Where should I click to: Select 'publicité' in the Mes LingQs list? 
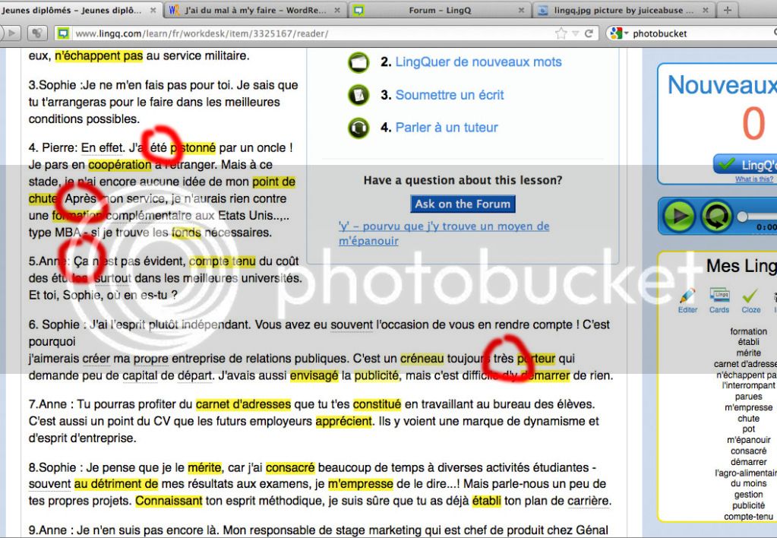(x=748, y=505)
